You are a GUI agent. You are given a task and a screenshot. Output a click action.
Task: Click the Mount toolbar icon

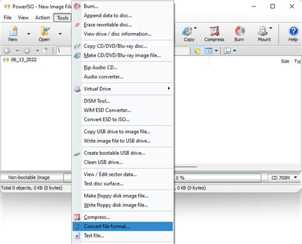coord(264,34)
